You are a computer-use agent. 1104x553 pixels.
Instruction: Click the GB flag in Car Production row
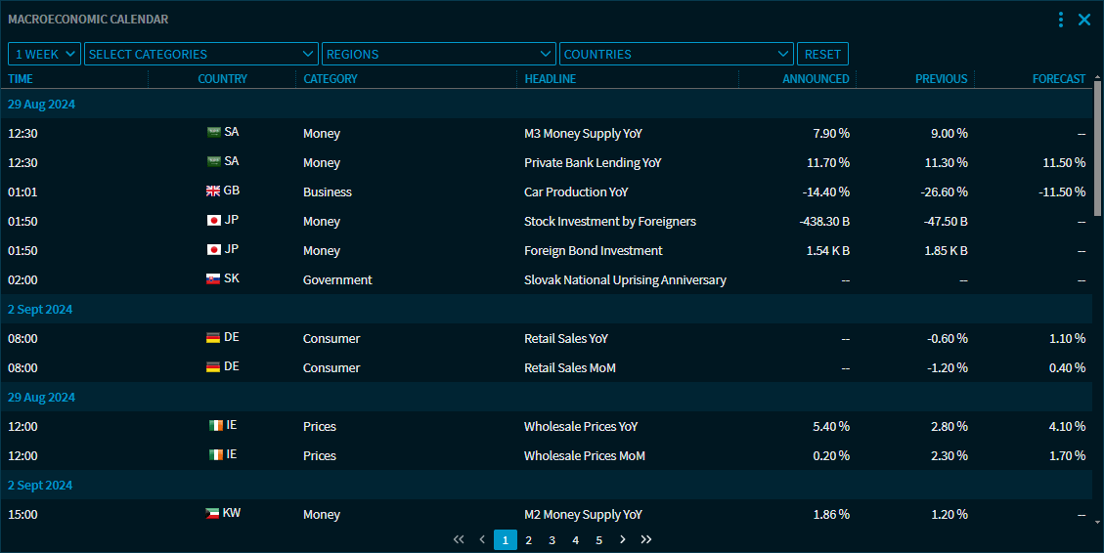click(213, 191)
